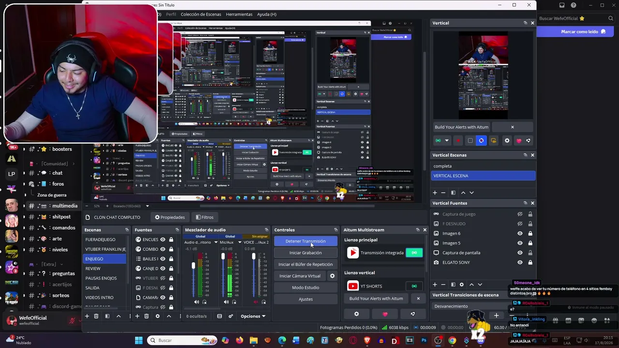Mute the Mic/Aux speaker icon
This screenshot has width=619, height=348.
[x=226, y=302]
